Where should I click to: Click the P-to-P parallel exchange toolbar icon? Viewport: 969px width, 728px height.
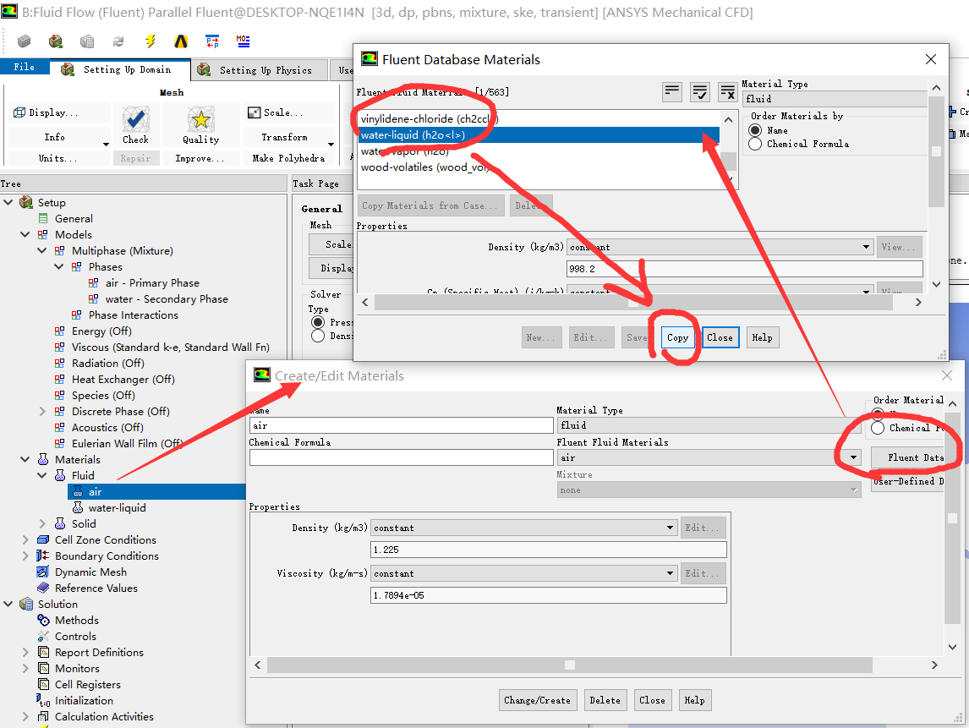click(x=212, y=41)
